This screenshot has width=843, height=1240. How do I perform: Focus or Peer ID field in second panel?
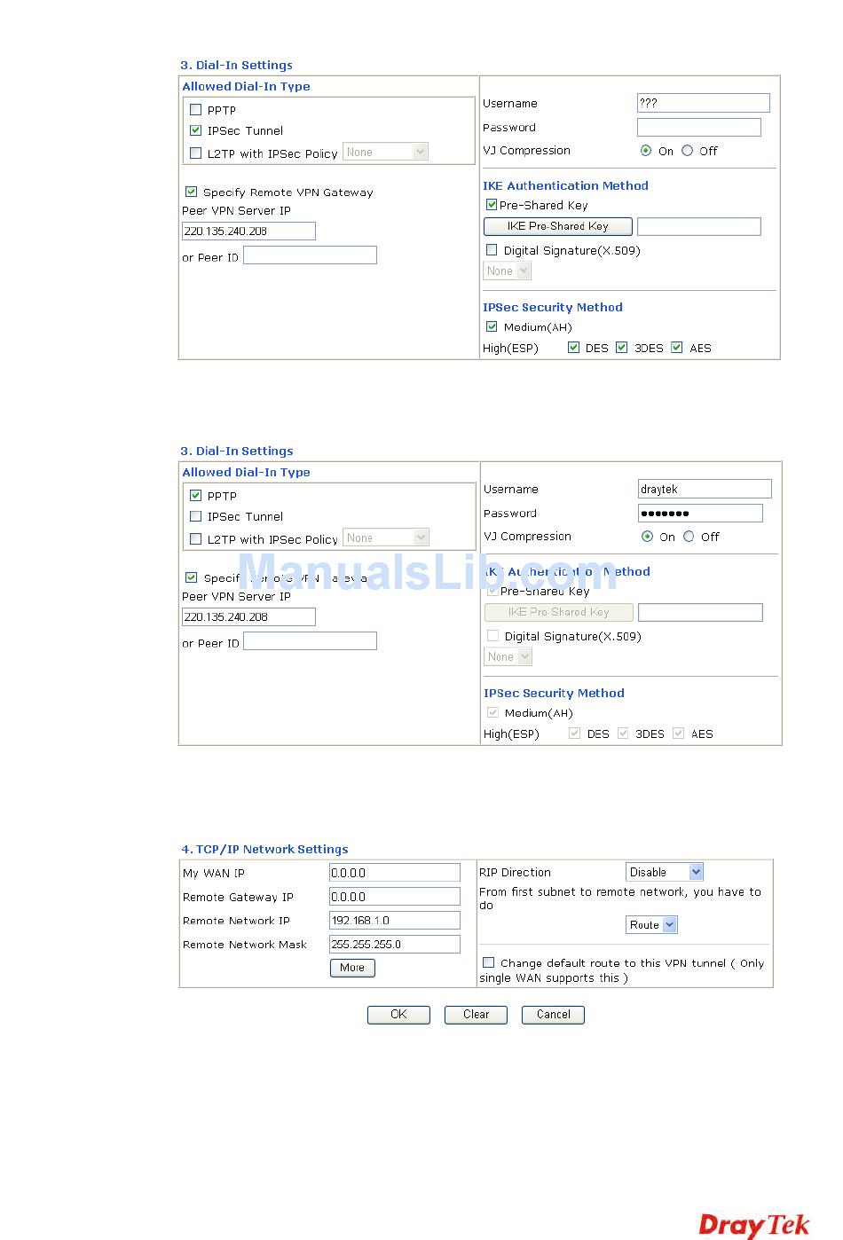click(311, 641)
